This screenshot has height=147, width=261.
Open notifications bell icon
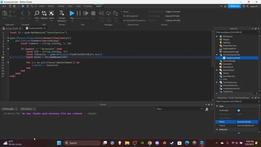tap(225, 6)
